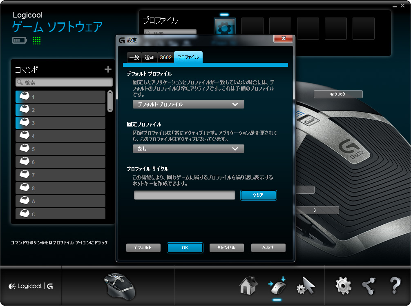The height and width of the screenshot is (306, 411).
Task: Select key icon for command C
Action: pyautogui.click(x=25, y=213)
